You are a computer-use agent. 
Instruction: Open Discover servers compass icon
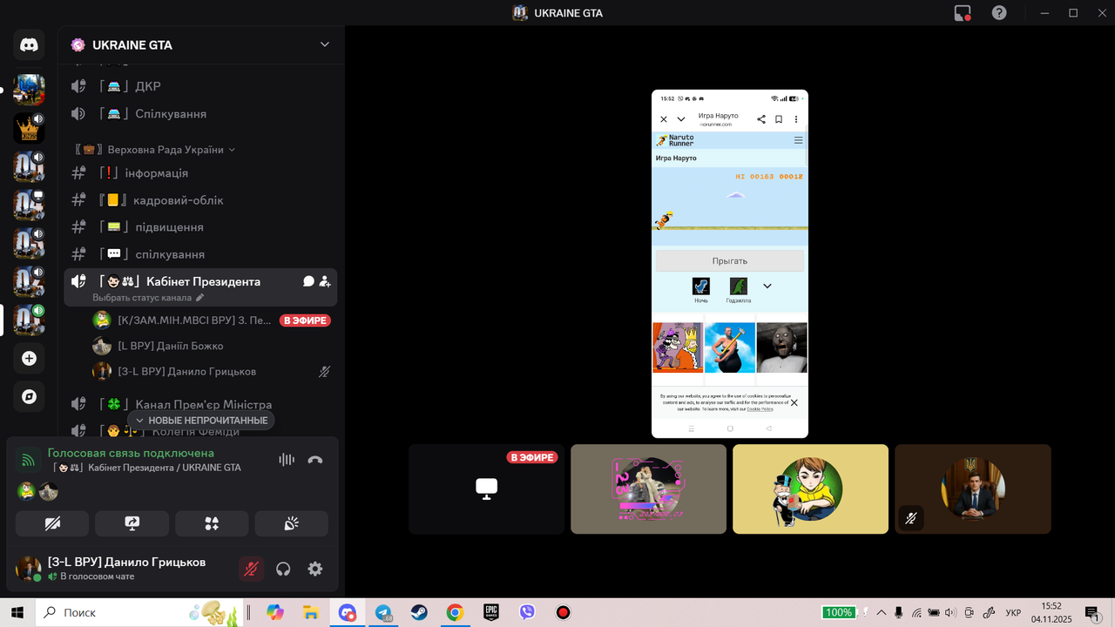point(29,397)
